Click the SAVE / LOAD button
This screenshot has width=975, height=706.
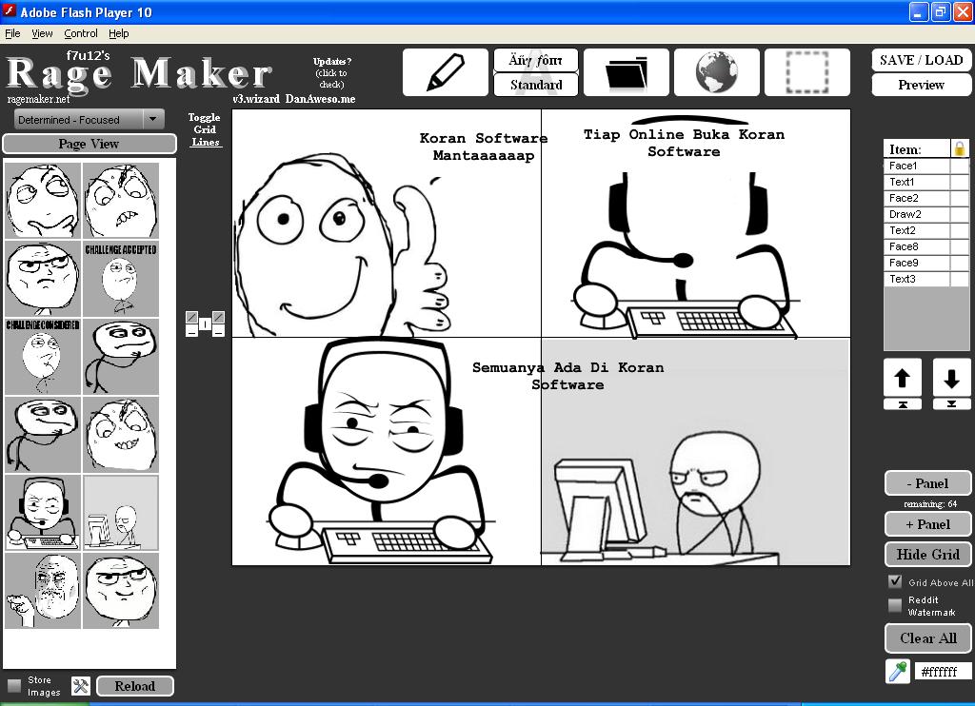pyautogui.click(x=921, y=60)
